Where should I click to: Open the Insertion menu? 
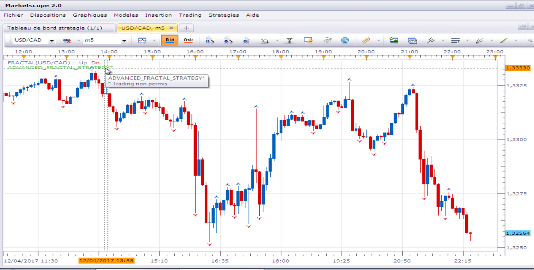tap(158, 15)
